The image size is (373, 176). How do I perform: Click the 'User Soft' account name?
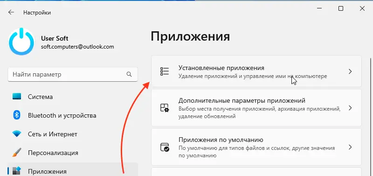(55, 38)
